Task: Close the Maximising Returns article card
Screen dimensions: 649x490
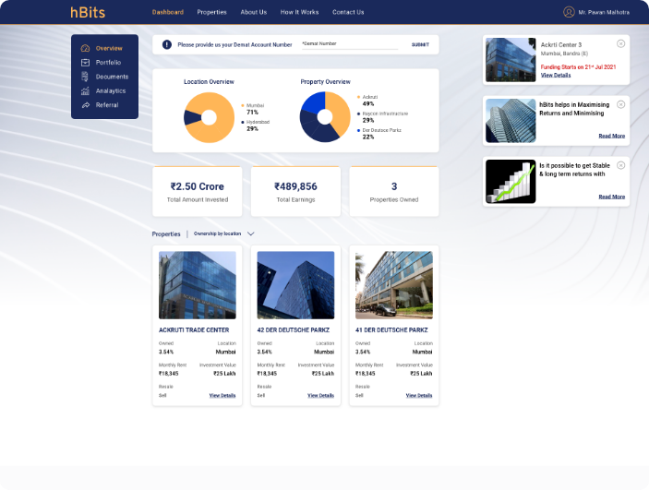Action: (620, 104)
